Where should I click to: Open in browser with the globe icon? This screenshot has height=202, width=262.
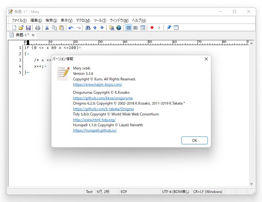tap(119, 28)
